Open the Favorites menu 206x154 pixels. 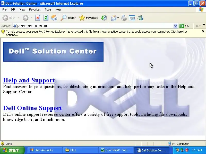(35, 9)
